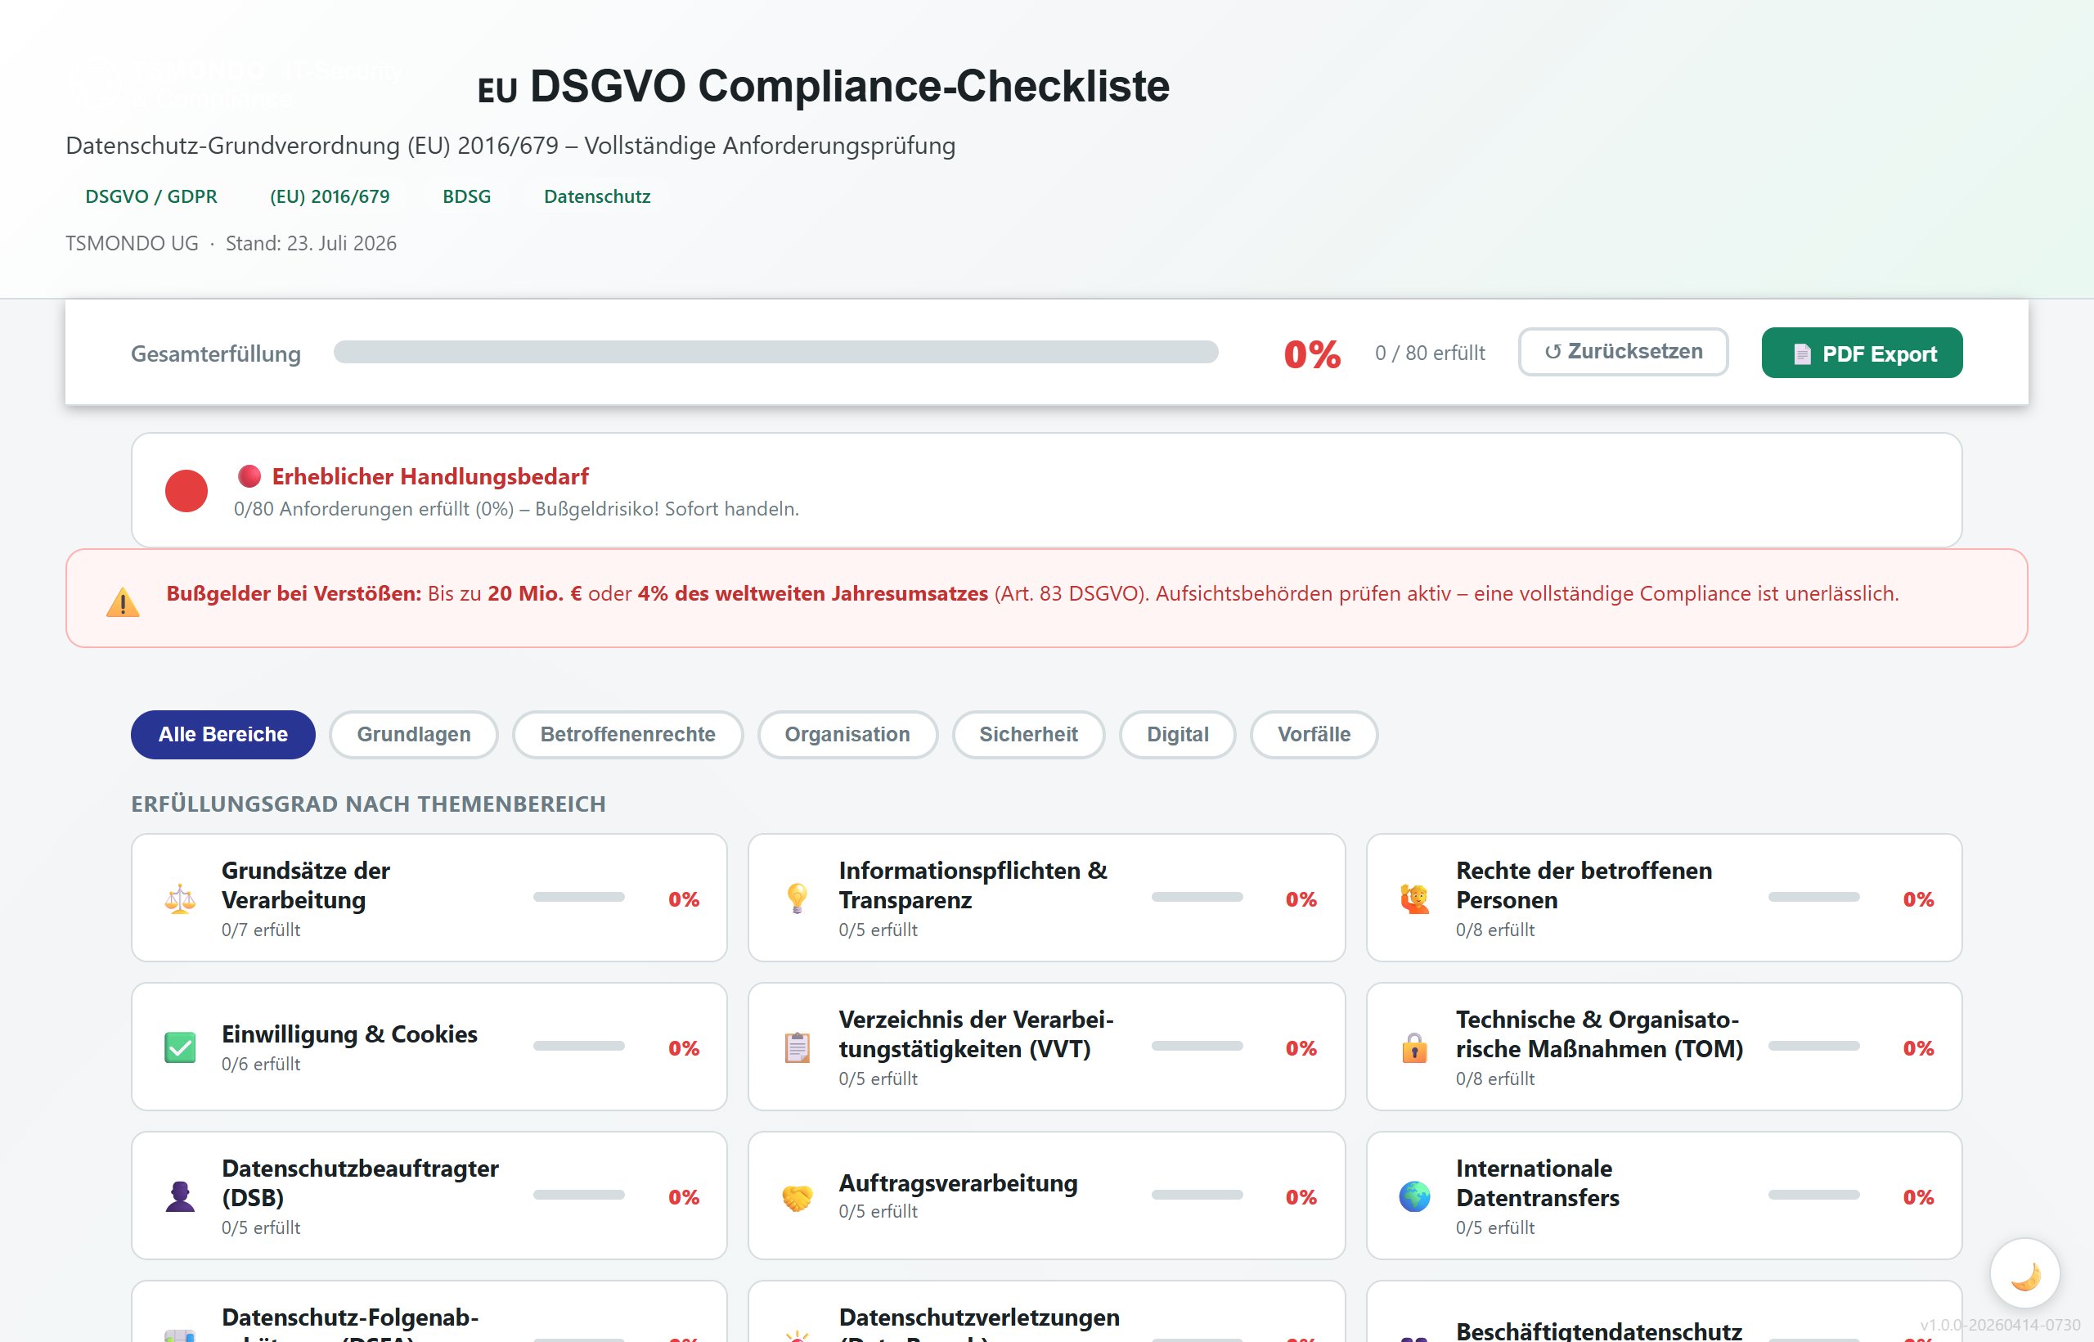
Task: Click the warning triangle icon in Bußgelder notice
Action: pos(123,602)
